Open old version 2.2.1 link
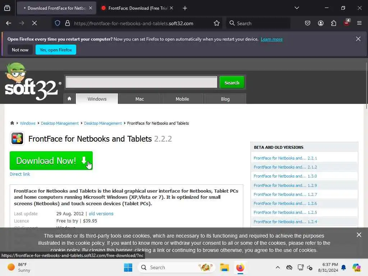 pyautogui.click(x=285, y=158)
